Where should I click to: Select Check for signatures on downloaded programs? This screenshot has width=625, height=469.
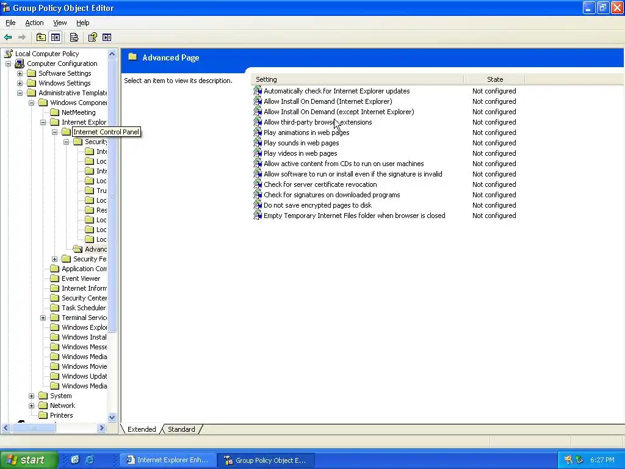tap(331, 195)
